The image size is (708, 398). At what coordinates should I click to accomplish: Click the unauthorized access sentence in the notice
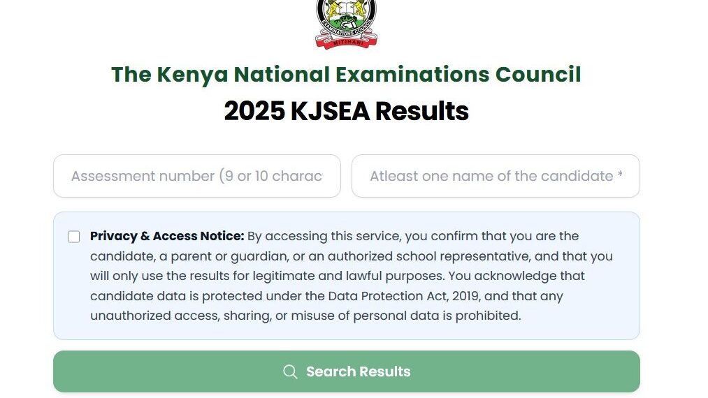click(x=305, y=316)
